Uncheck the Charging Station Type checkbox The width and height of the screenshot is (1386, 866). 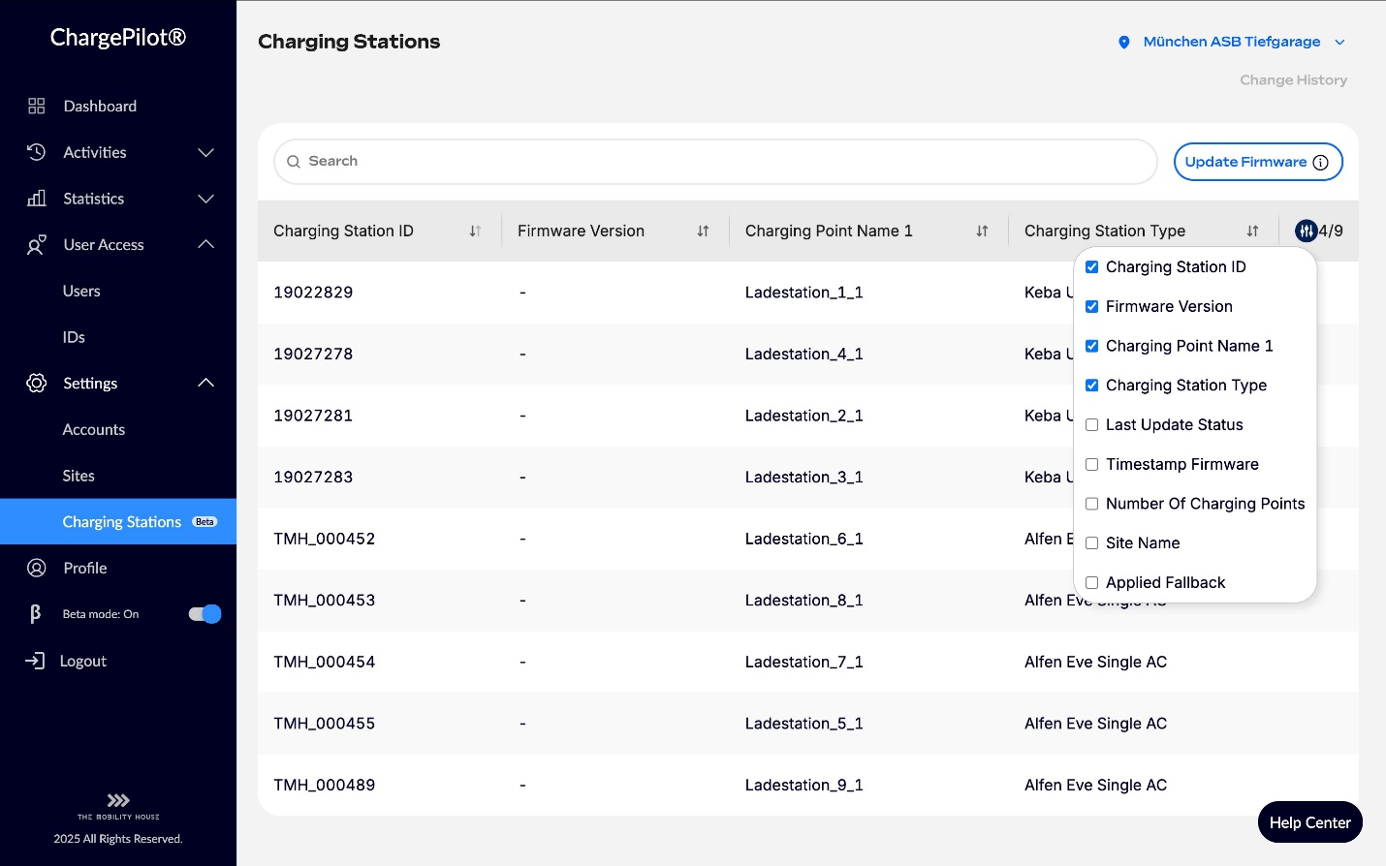pyautogui.click(x=1092, y=386)
